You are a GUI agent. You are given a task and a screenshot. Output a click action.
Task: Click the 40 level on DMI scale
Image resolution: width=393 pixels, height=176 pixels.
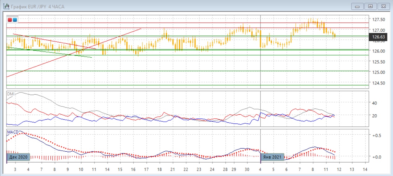click(374, 103)
